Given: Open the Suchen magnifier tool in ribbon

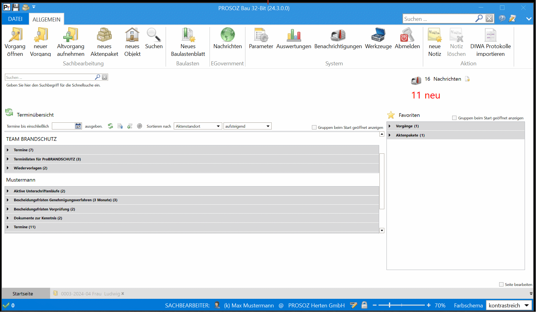Looking at the screenshot, I should click(x=154, y=38).
